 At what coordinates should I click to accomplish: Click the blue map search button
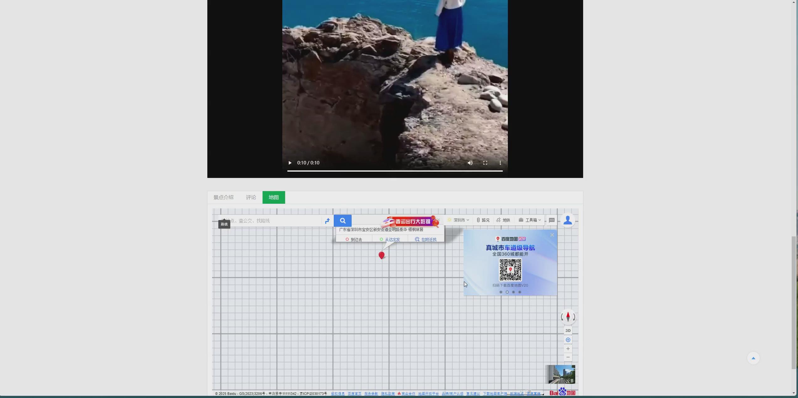343,221
